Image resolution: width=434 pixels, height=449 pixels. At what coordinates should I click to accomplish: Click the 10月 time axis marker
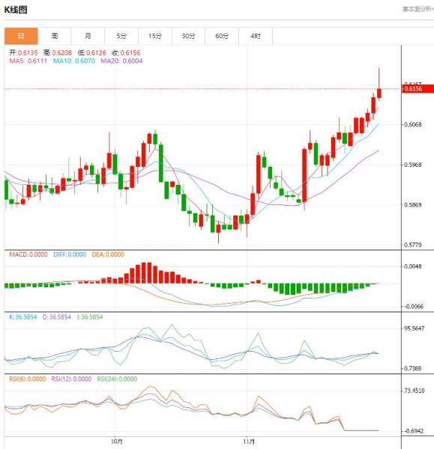pyautogui.click(x=117, y=442)
